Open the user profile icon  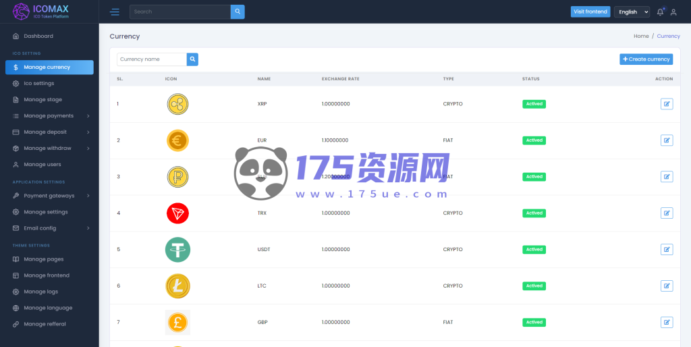pos(673,12)
